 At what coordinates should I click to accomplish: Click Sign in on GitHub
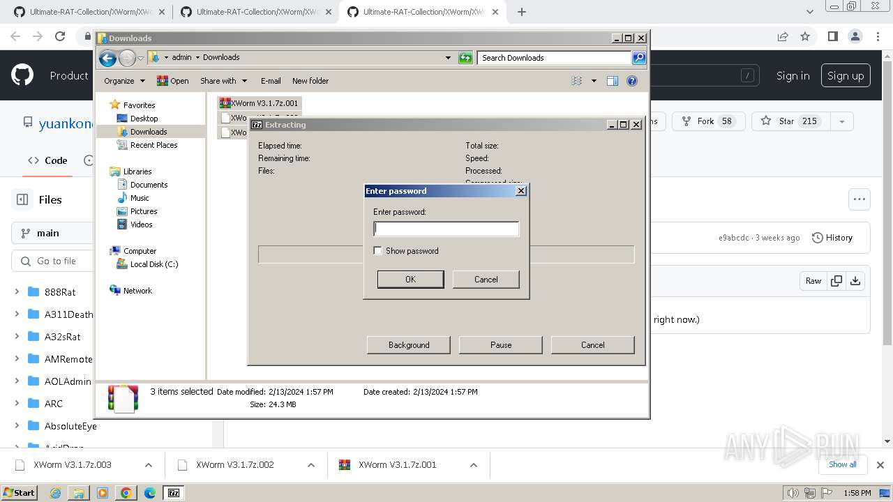tap(793, 76)
